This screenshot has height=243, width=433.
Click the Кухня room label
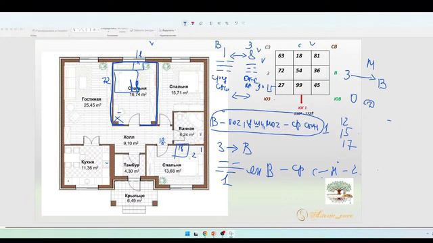pos(88,162)
